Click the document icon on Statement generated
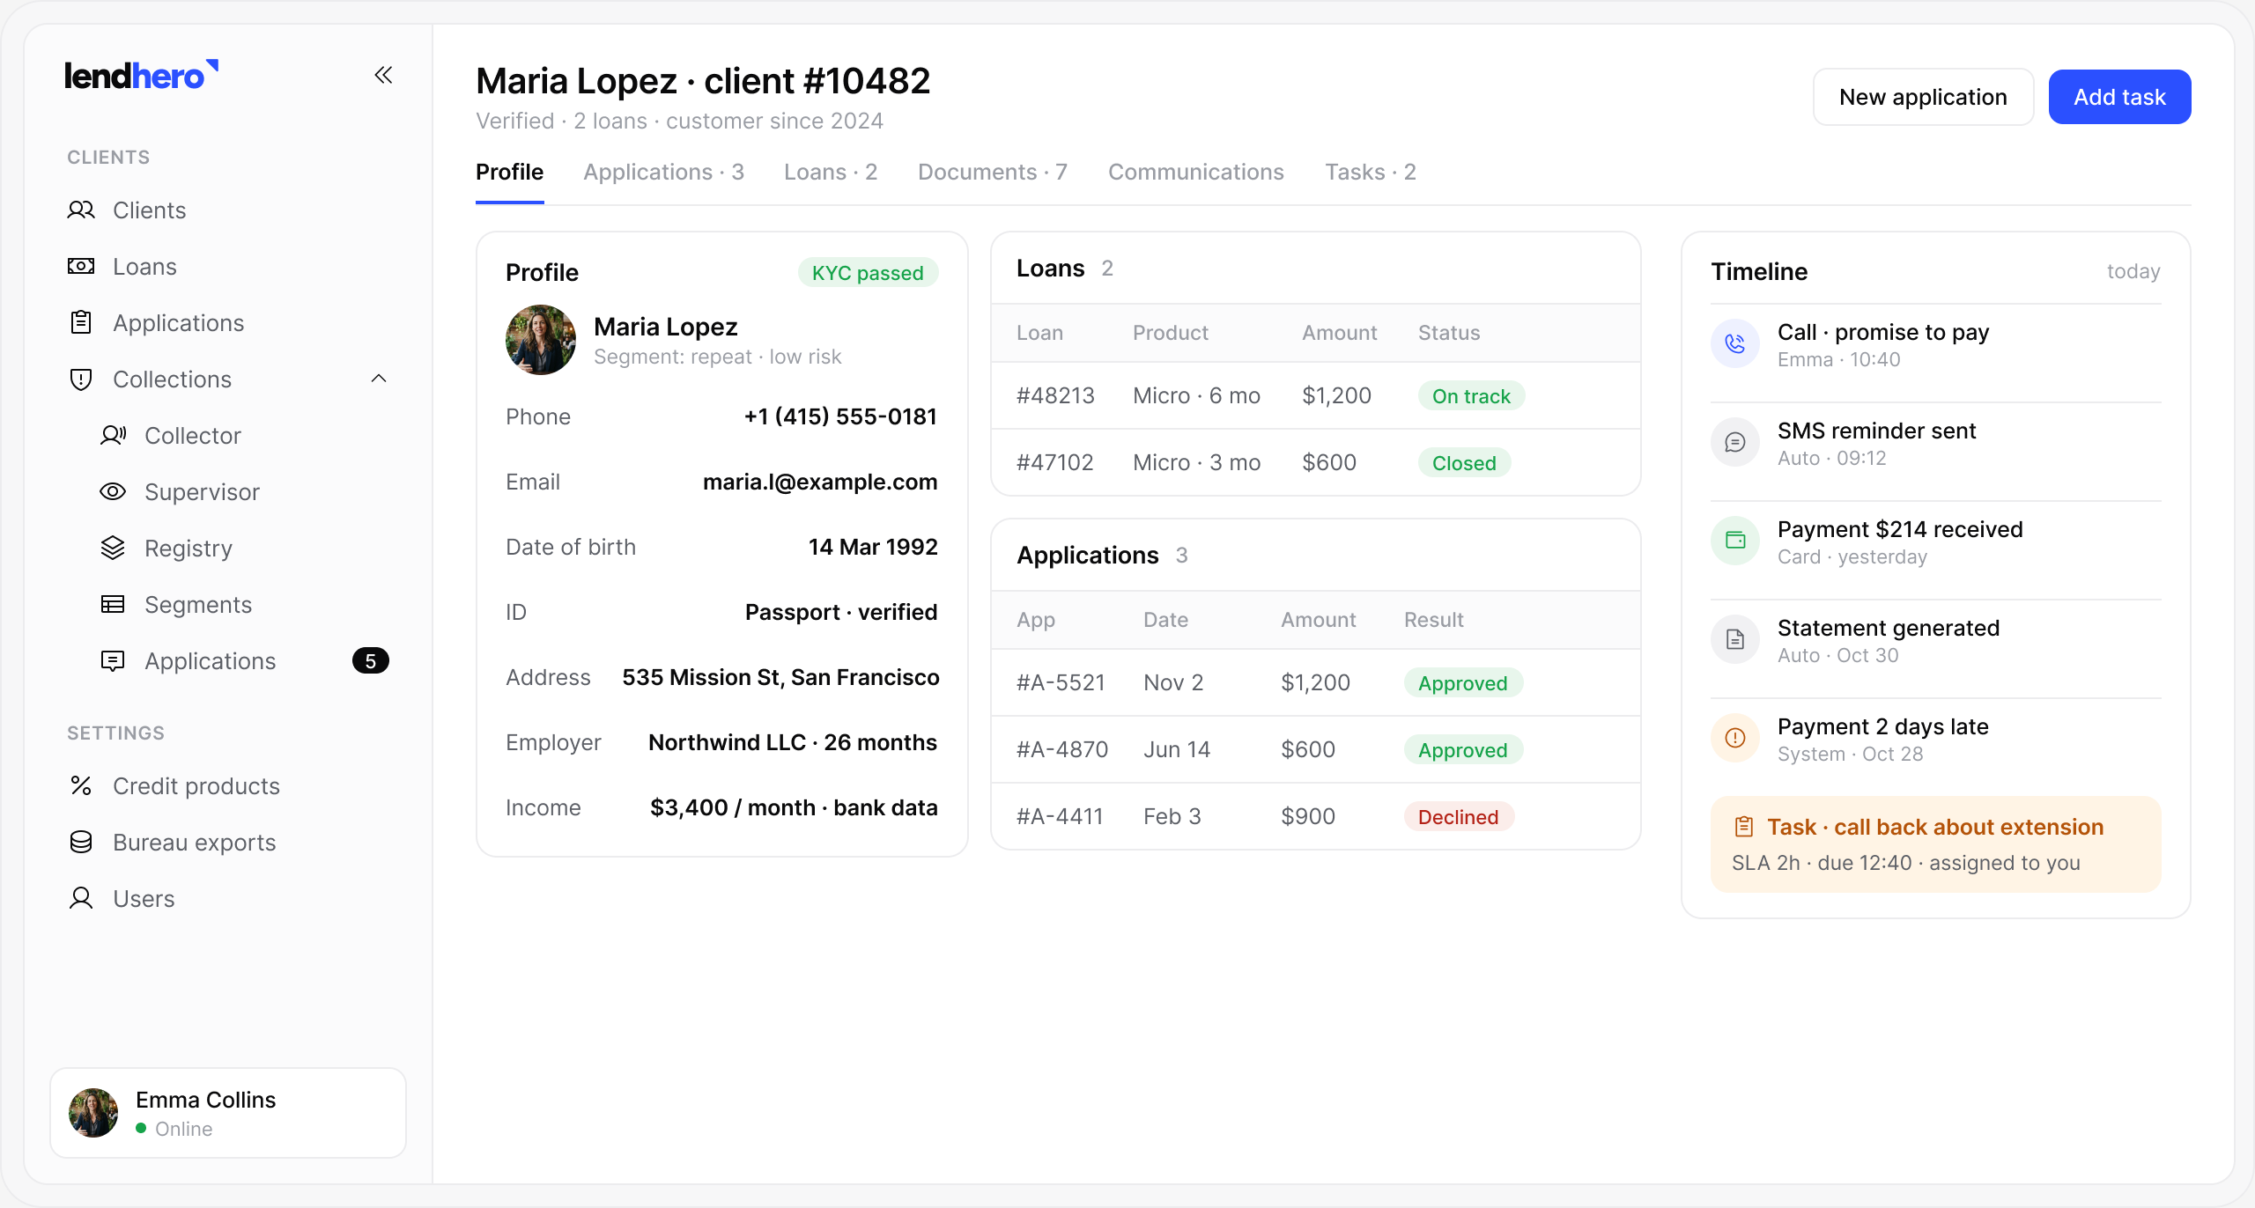This screenshot has height=1208, width=2255. coord(1735,640)
